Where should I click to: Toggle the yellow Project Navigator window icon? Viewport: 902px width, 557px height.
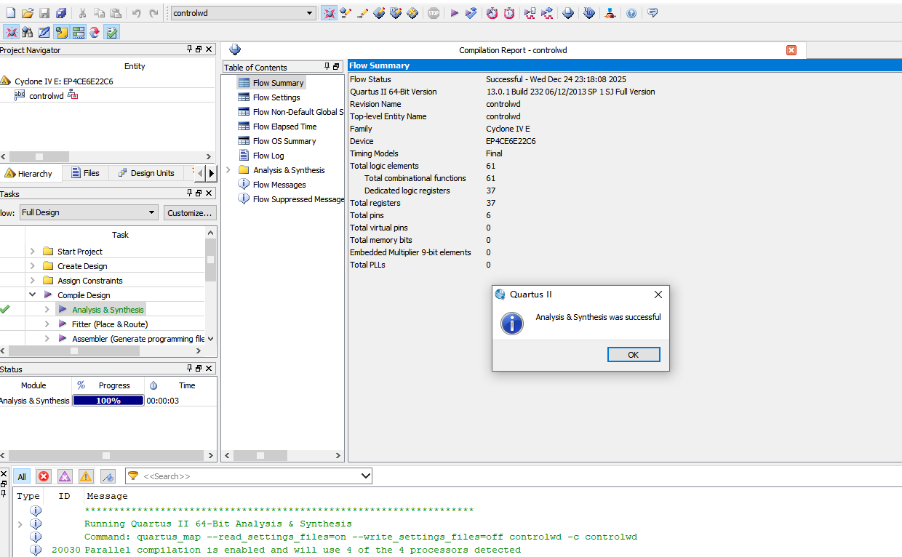pos(61,32)
